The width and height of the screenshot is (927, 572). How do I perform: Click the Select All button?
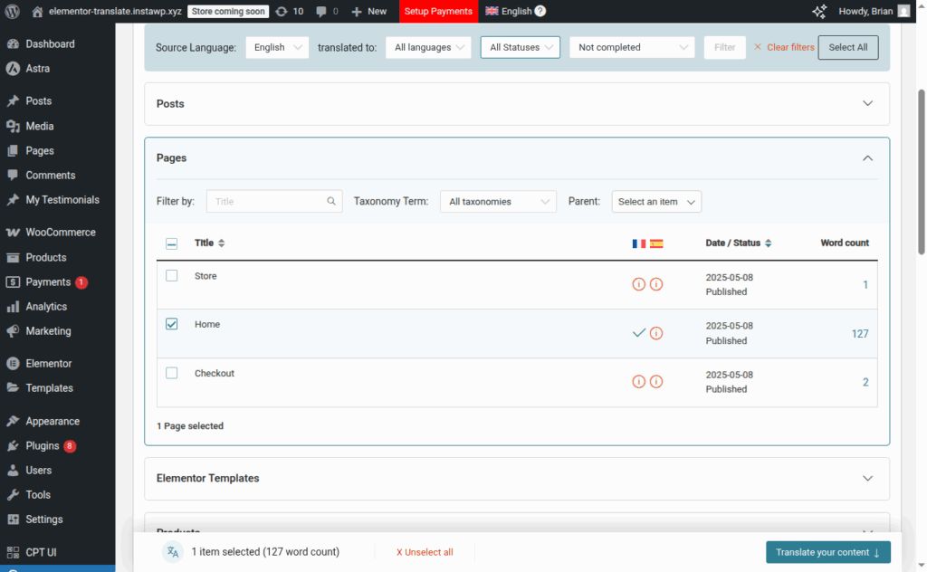click(x=847, y=47)
